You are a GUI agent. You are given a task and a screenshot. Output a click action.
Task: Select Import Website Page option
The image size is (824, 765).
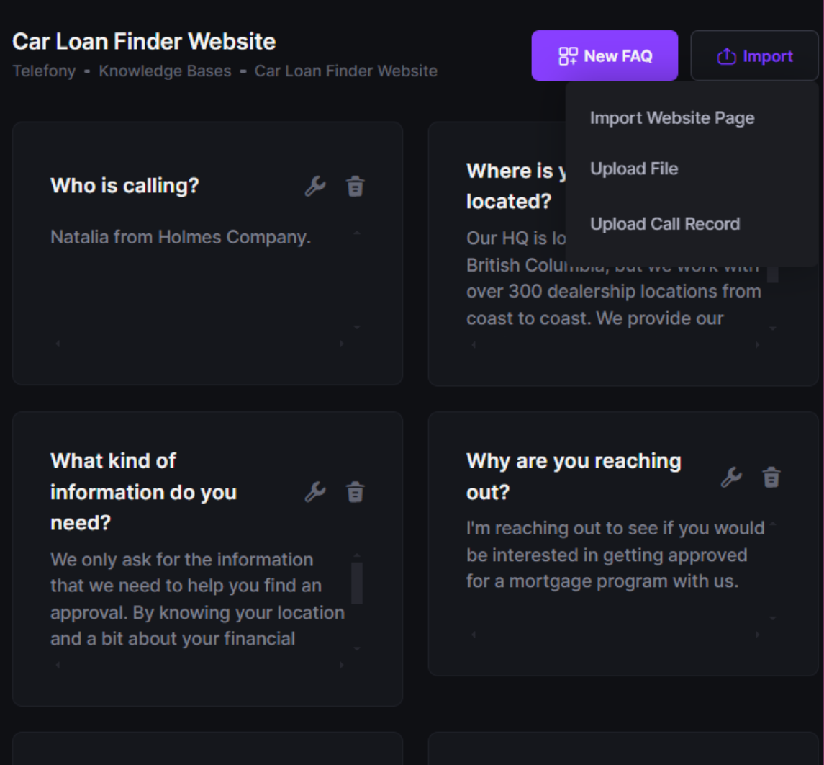point(672,118)
